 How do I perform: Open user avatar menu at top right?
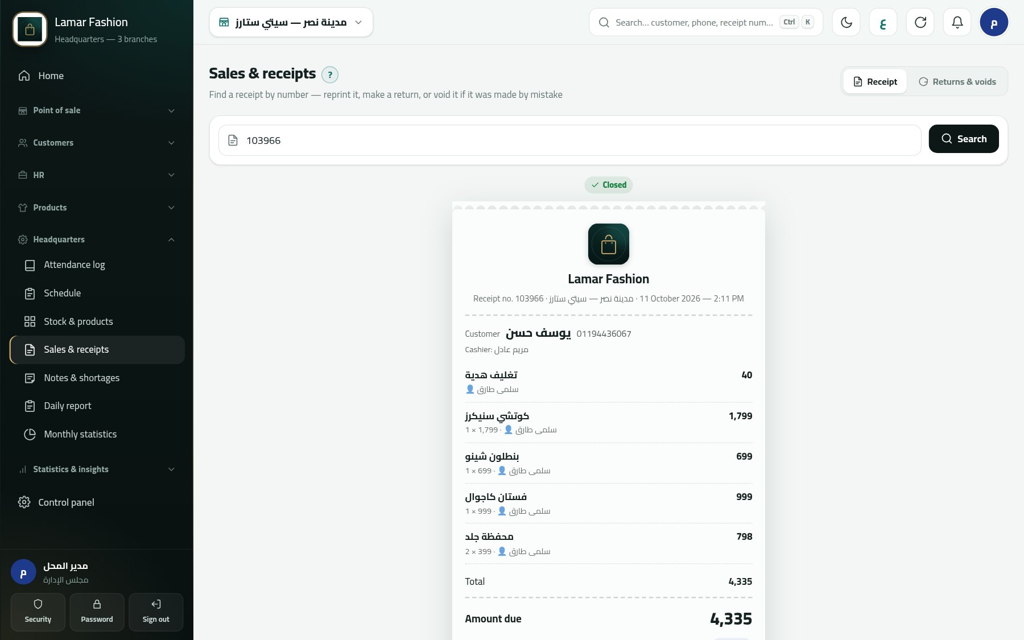[994, 23]
